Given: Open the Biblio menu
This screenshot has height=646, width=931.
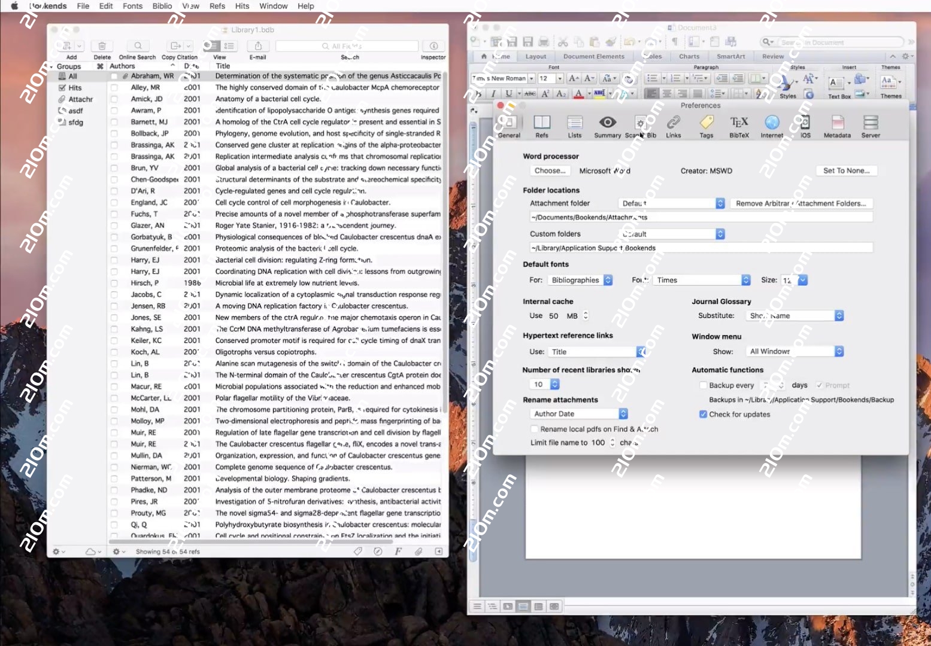Looking at the screenshot, I should coord(162,6).
